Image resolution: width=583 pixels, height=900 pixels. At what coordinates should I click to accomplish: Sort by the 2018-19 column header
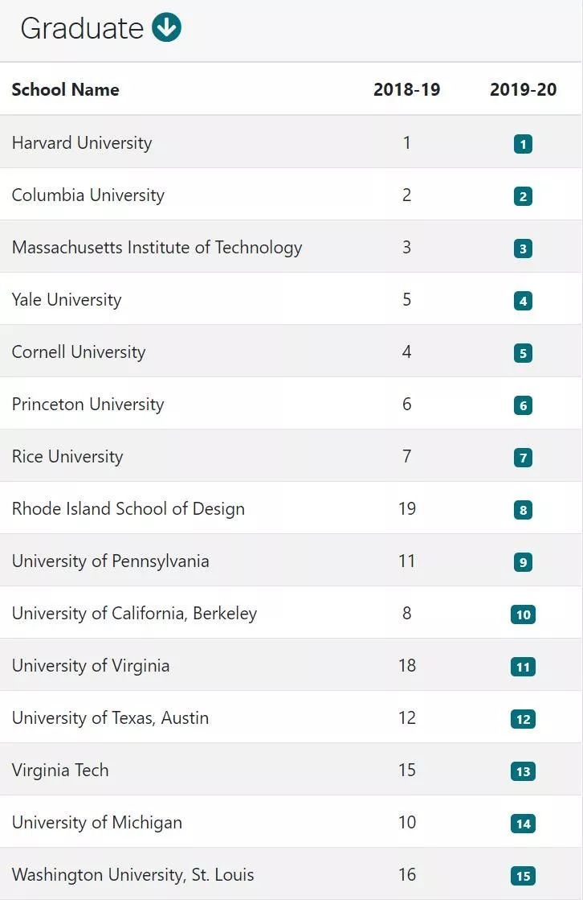[406, 89]
